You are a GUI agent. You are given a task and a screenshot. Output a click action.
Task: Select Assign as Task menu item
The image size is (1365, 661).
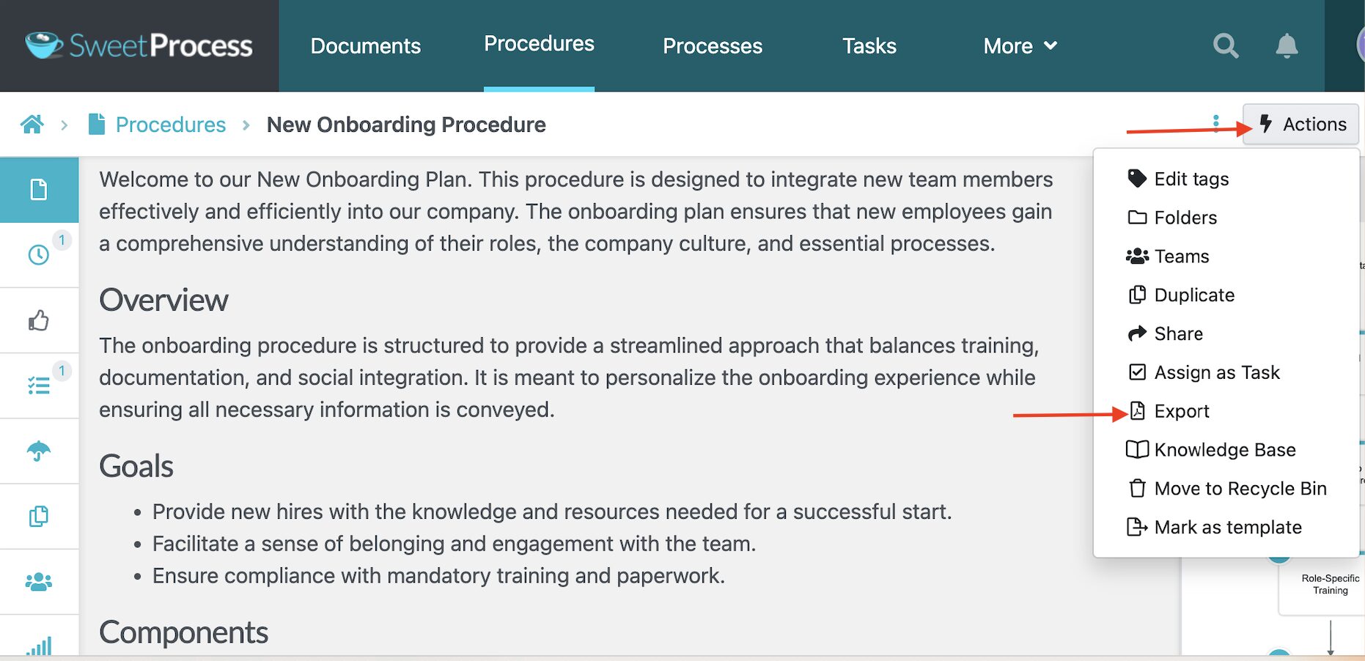[1216, 372]
